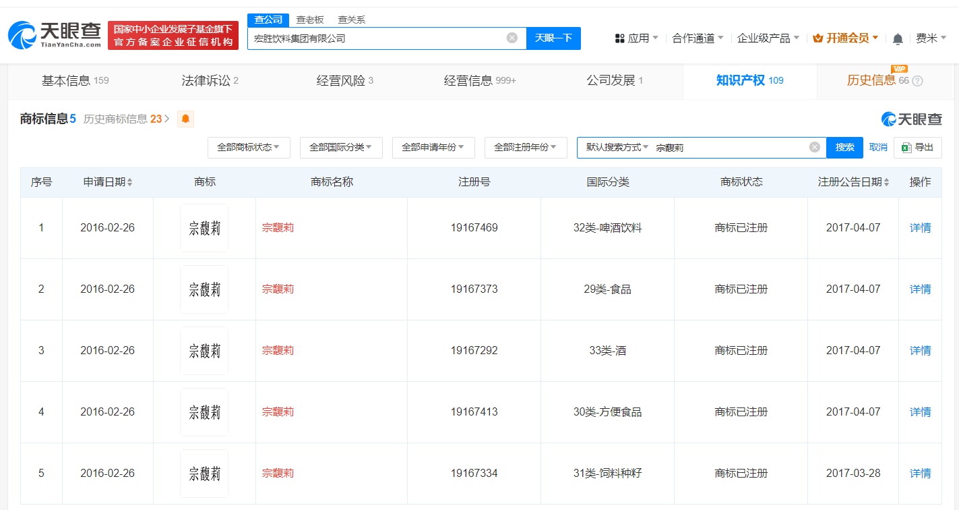959x510 pixels.
Task: Switch to the 经营风险 tab
Action: point(344,81)
